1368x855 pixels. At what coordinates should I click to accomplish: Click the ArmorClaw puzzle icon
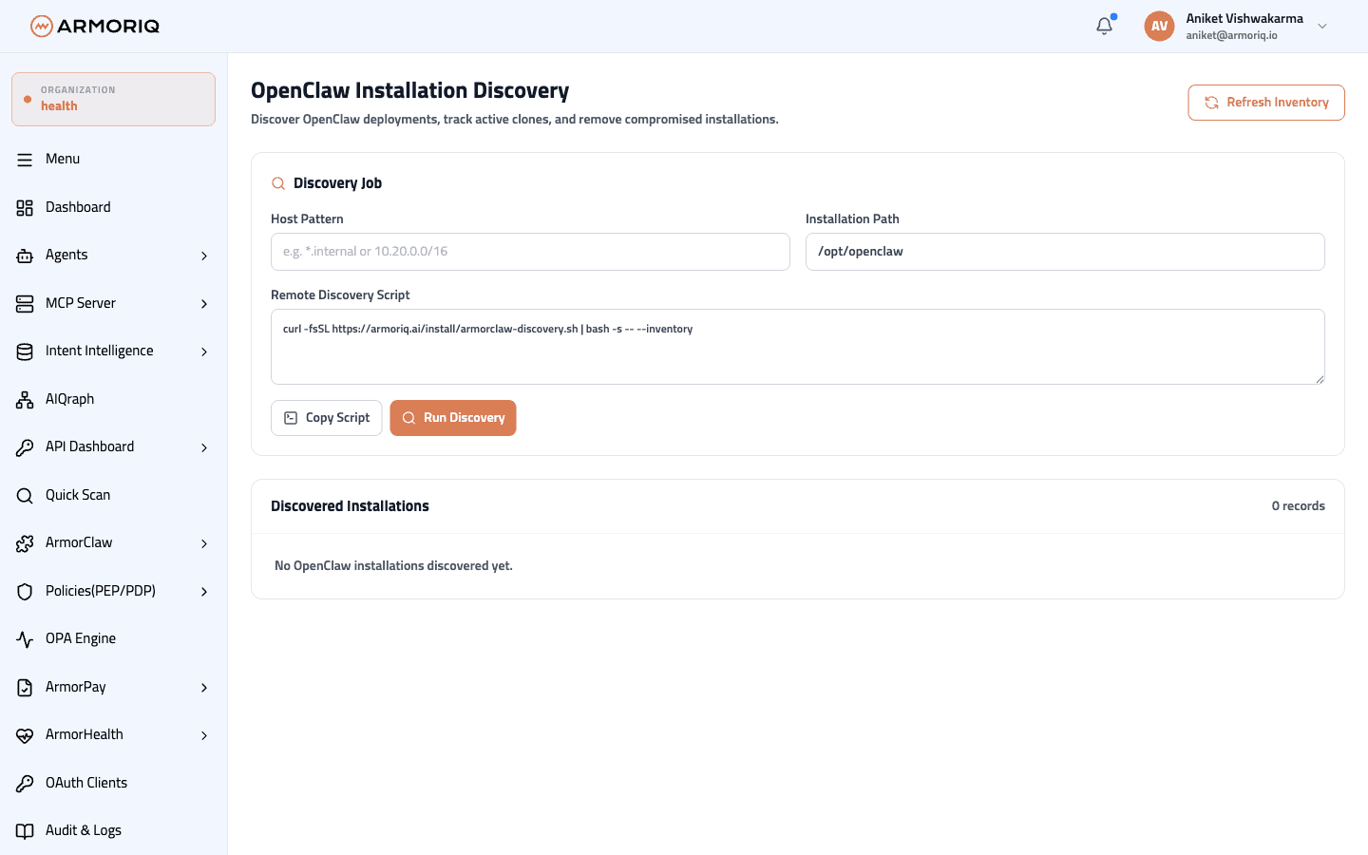click(x=25, y=543)
